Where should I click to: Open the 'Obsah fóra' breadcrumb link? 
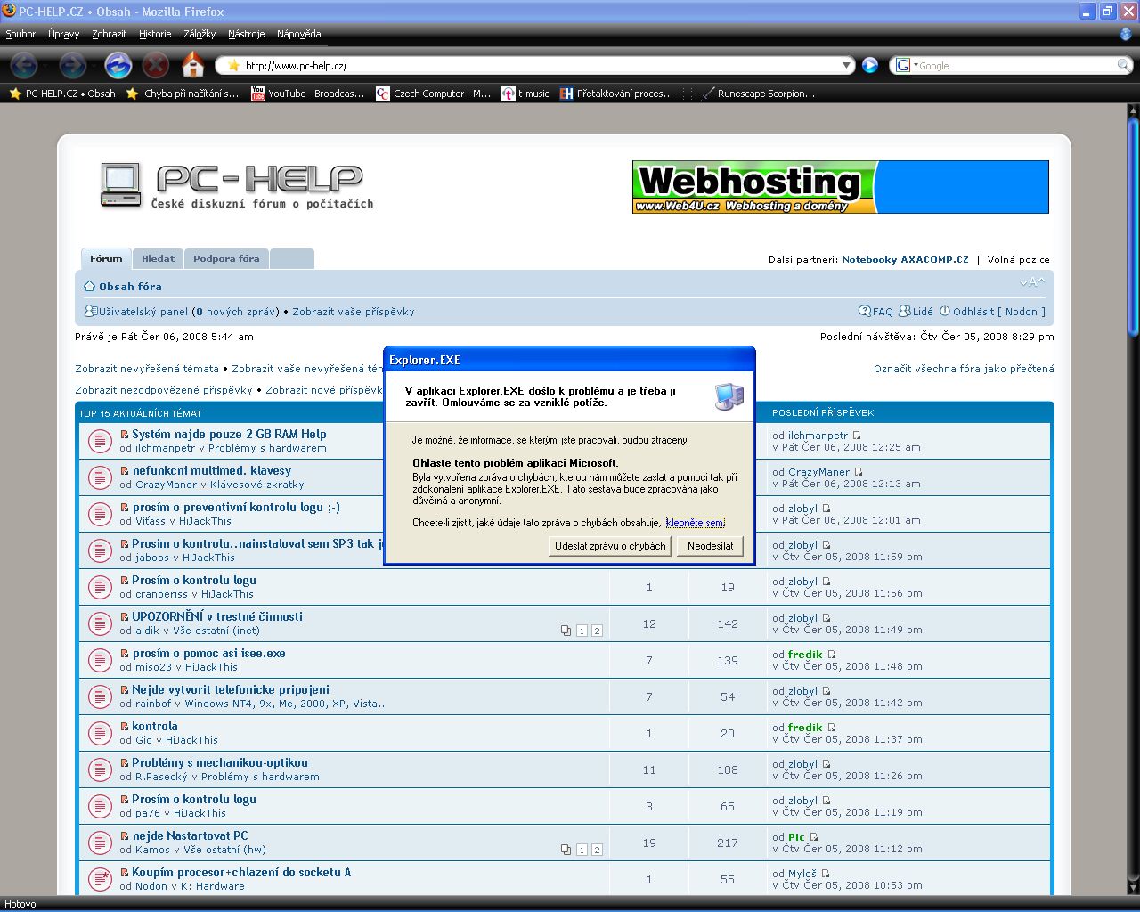pyautogui.click(x=123, y=287)
